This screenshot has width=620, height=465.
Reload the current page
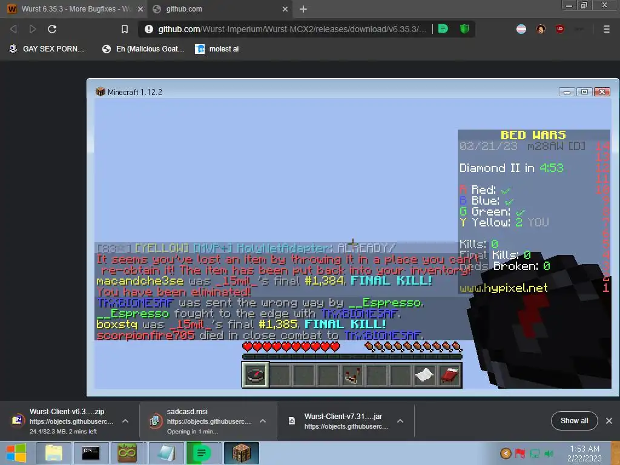pos(52,29)
